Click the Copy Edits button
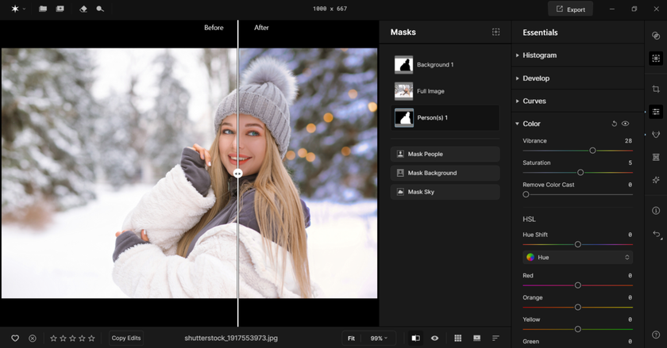This screenshot has height=348, width=667. point(126,338)
